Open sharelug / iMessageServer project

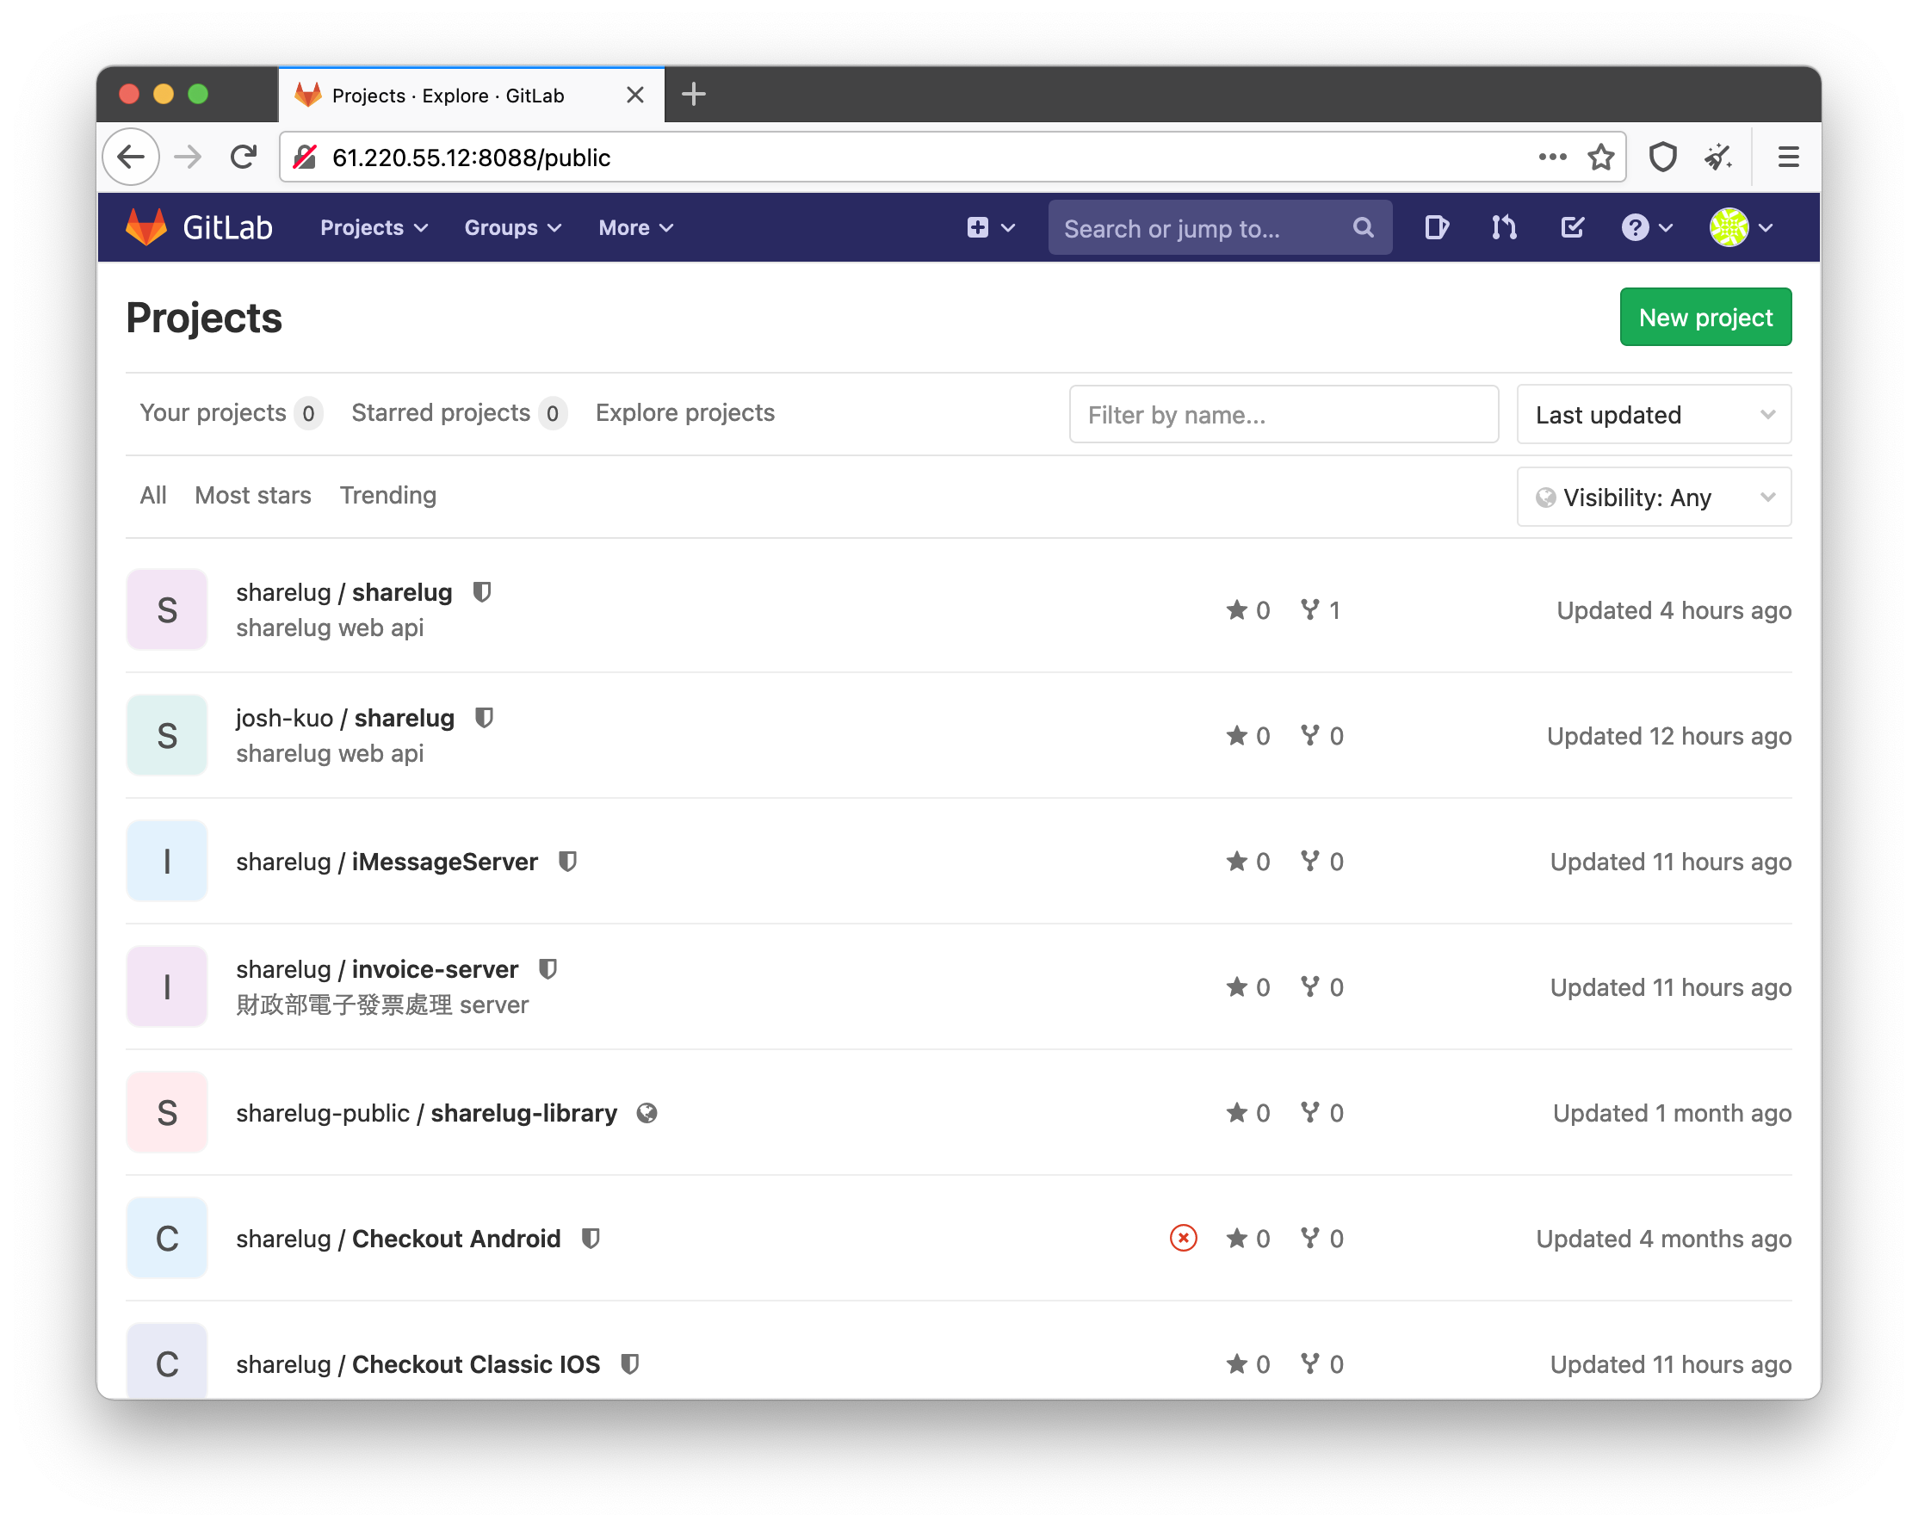coord(387,862)
